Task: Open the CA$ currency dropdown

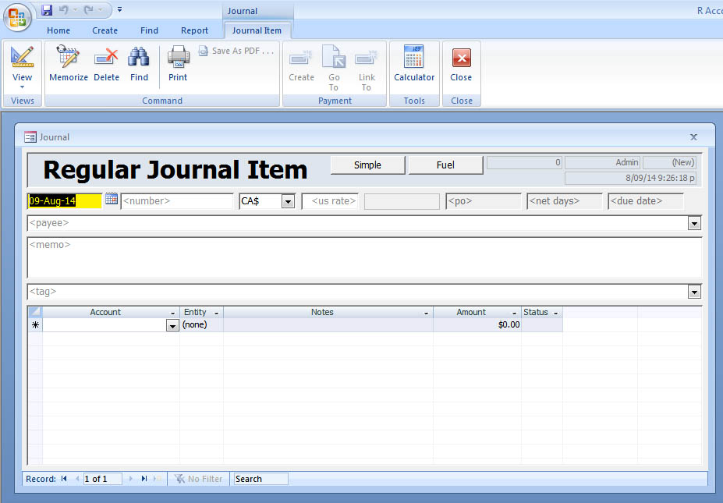Action: coord(288,202)
